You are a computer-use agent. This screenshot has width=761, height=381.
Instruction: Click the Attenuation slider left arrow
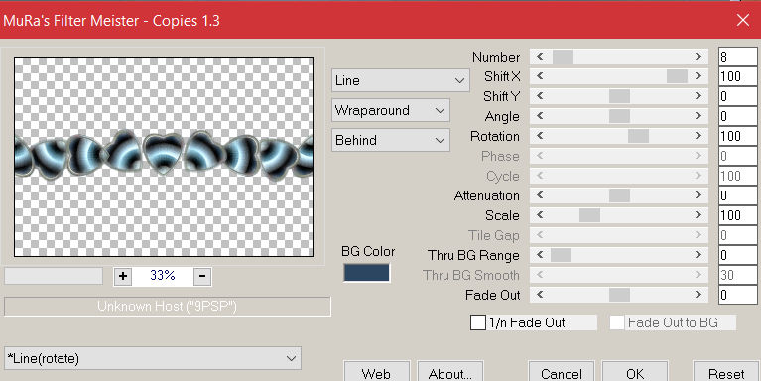540,195
